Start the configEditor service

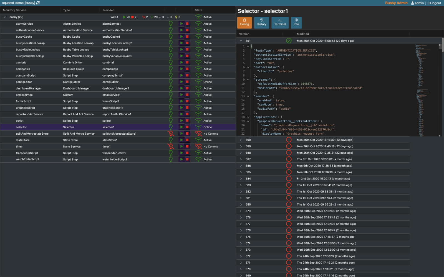(x=181, y=82)
